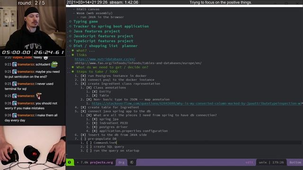The image size is (303, 170).
Task: Expand the 'Typing game' heading text
Action: [x=86, y=22]
